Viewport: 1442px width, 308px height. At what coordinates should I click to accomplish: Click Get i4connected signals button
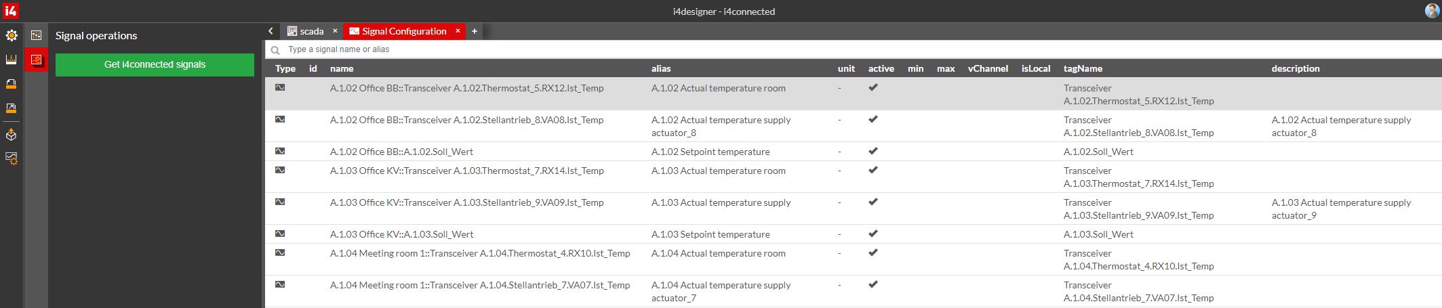[155, 65]
